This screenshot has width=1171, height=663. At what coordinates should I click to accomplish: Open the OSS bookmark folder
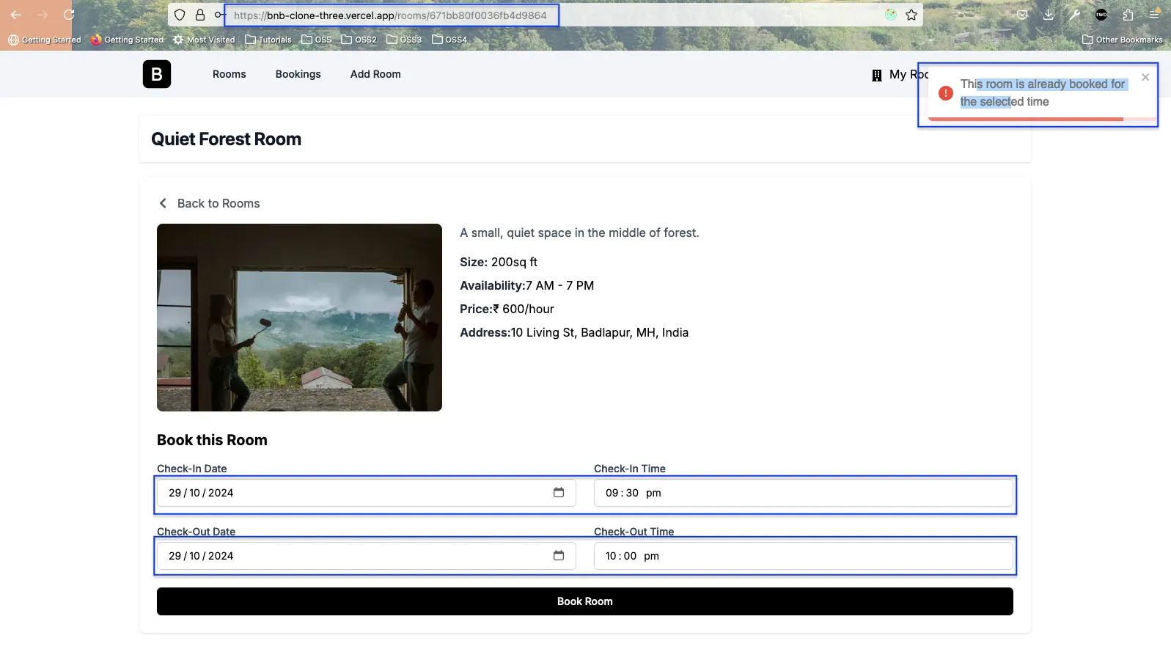click(317, 40)
